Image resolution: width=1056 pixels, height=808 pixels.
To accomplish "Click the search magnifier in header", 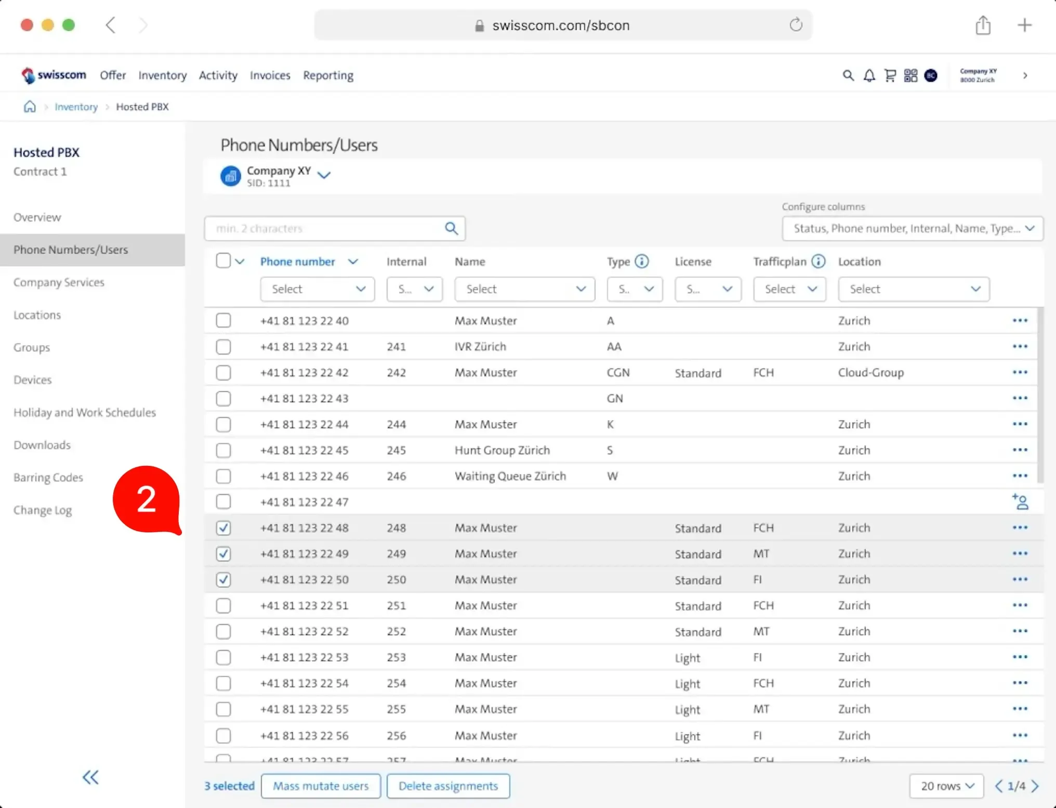I will click(848, 76).
